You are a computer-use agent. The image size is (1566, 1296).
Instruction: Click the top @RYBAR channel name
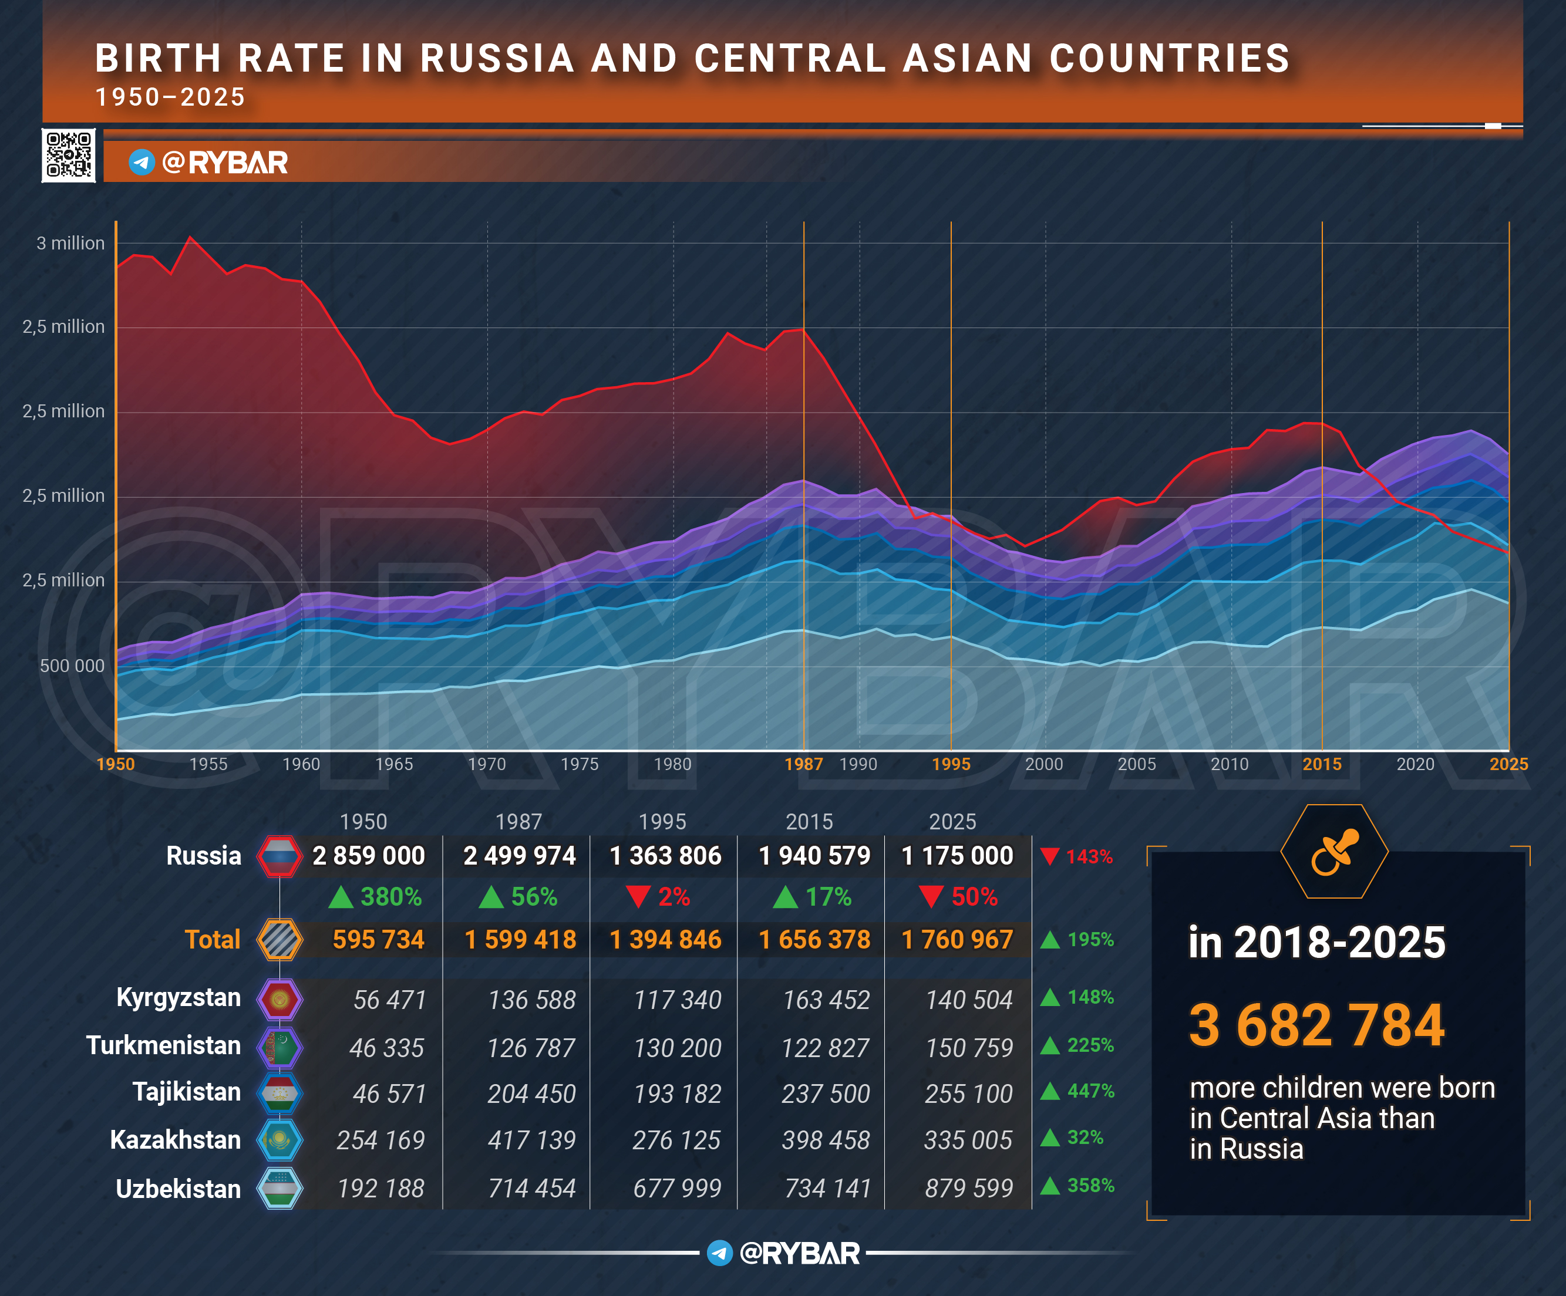point(224,162)
